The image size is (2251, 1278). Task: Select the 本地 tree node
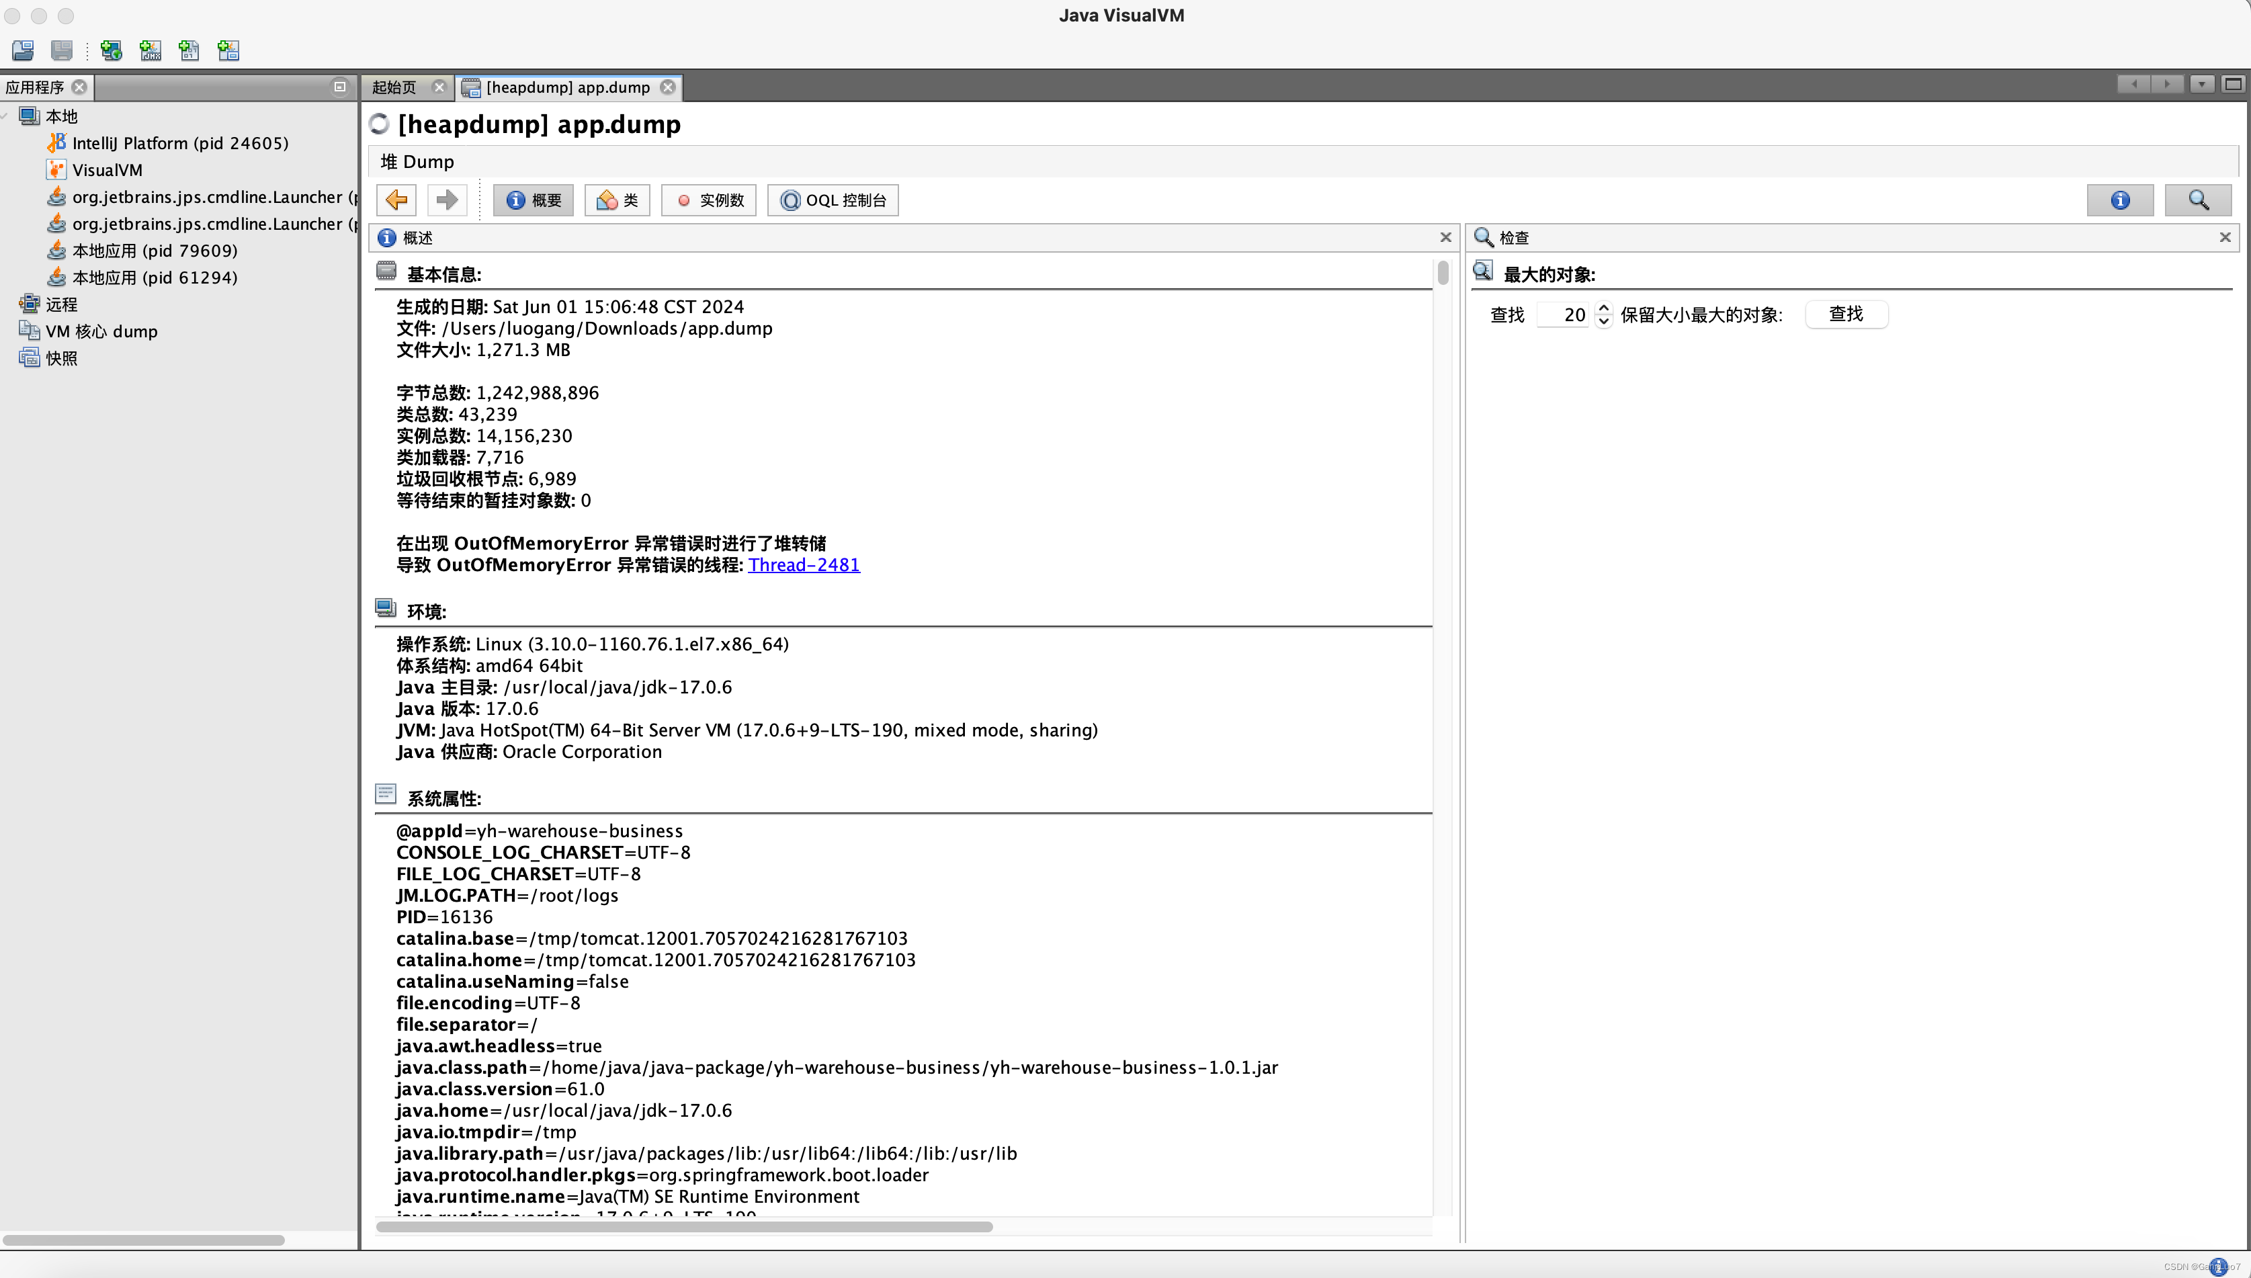tap(61, 116)
